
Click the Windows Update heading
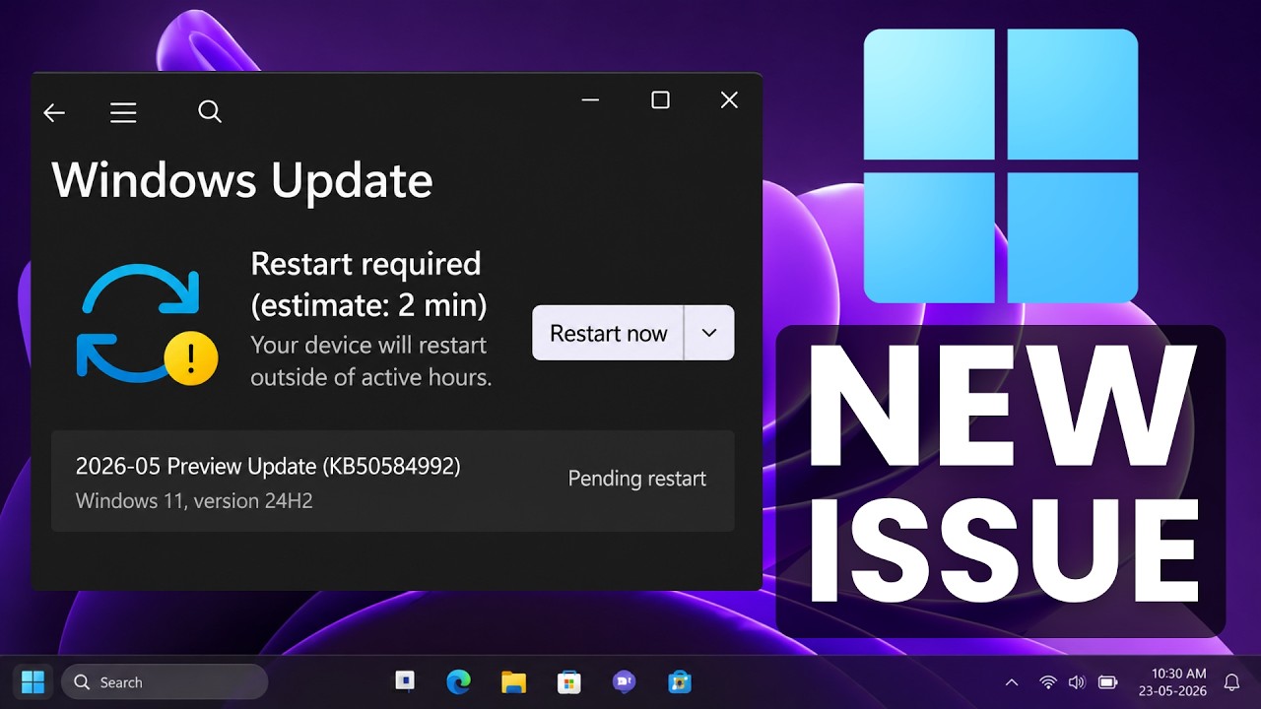tap(242, 180)
